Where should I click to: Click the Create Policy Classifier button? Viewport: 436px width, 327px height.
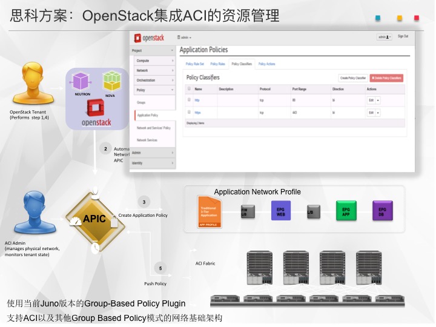point(353,78)
